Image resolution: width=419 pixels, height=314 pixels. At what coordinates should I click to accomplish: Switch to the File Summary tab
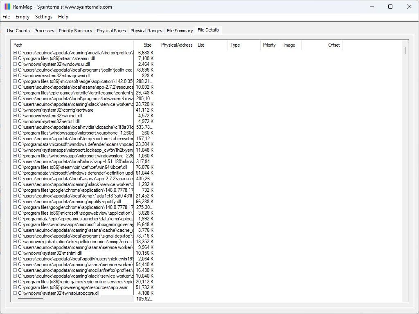[x=180, y=31]
